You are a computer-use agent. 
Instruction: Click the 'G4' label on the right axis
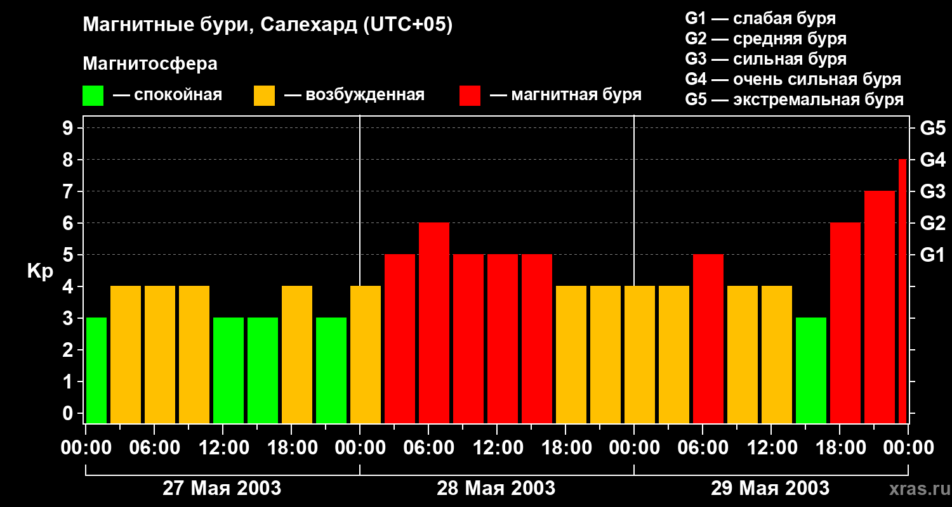(932, 160)
